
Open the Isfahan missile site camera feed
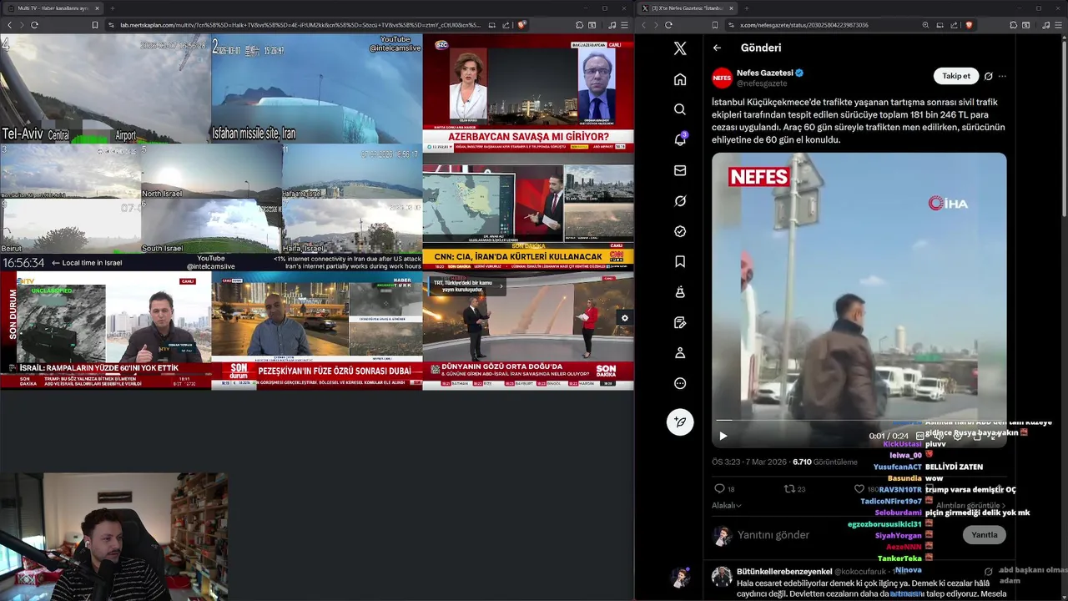pos(317,88)
